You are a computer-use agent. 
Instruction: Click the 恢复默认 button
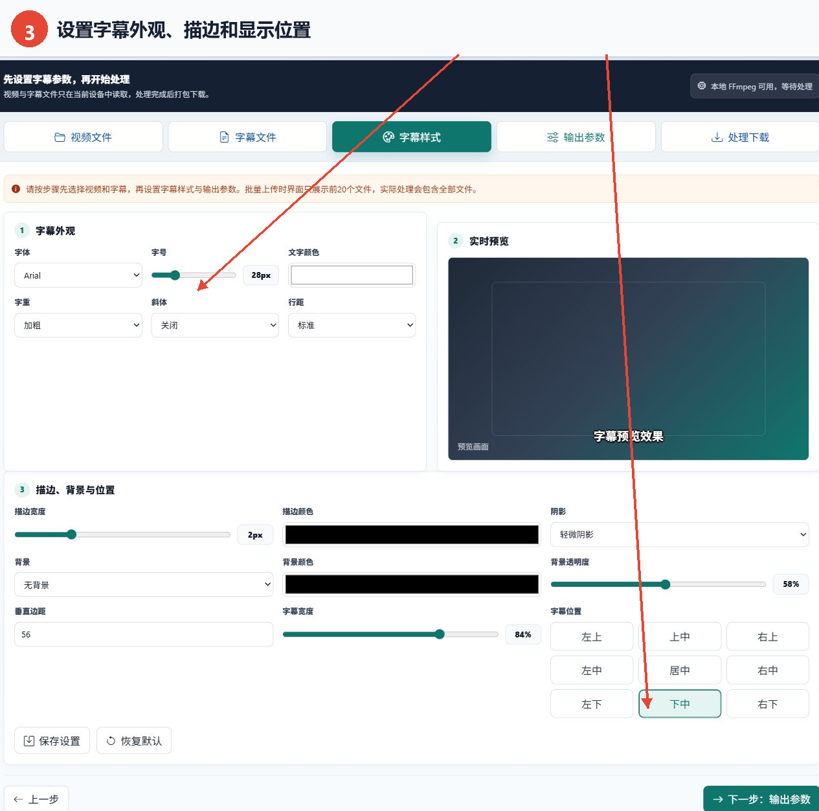(x=134, y=740)
